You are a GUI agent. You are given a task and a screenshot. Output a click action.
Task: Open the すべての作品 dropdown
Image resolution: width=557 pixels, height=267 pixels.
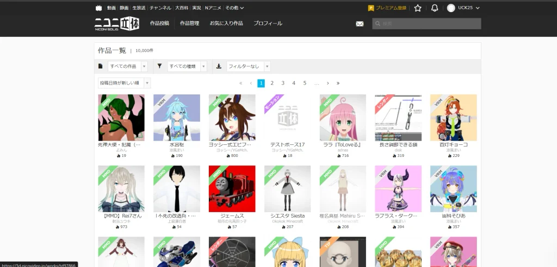click(x=127, y=66)
